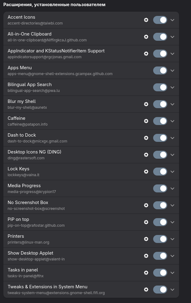Open settings gear for Accent Icons
The width and height of the screenshot is (191, 303).
pyautogui.click(x=146, y=20)
